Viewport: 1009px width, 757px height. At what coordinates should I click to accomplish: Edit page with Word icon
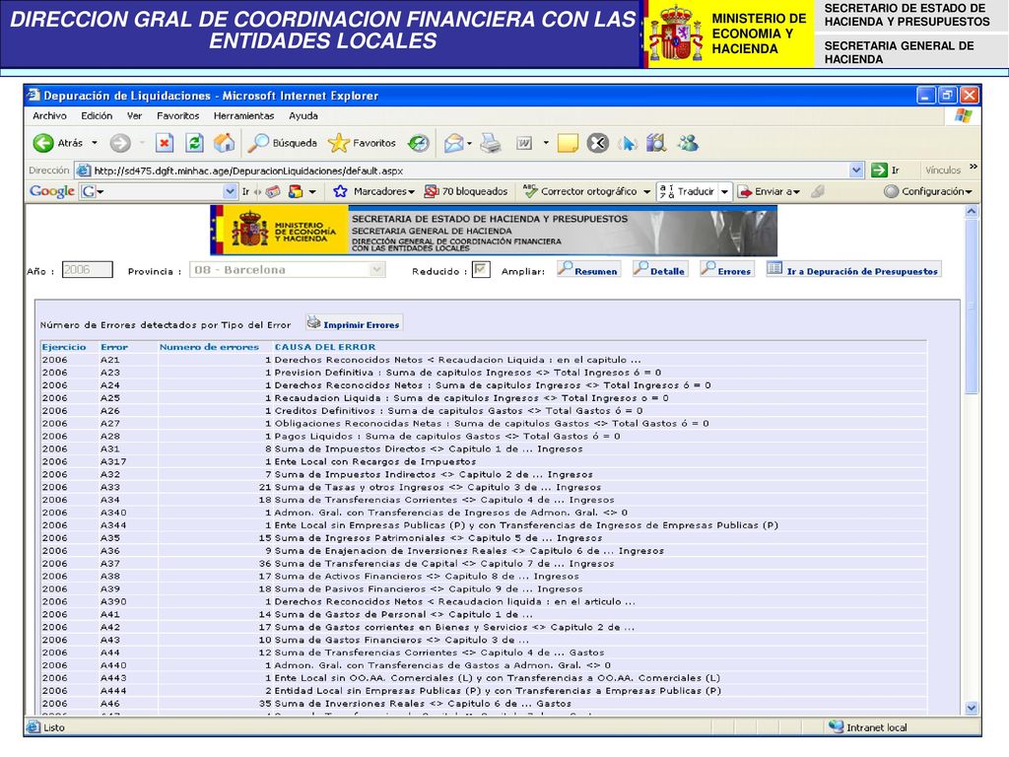[524, 143]
